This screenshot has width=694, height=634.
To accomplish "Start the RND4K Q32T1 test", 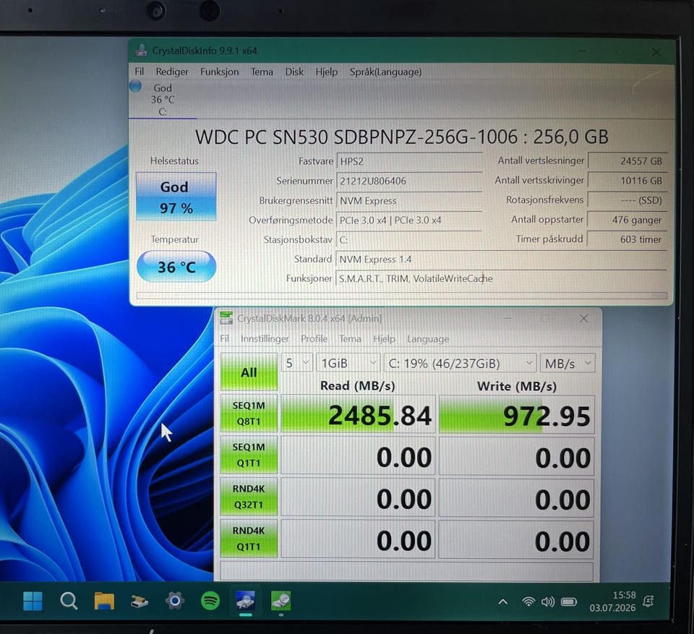I will 249,497.
